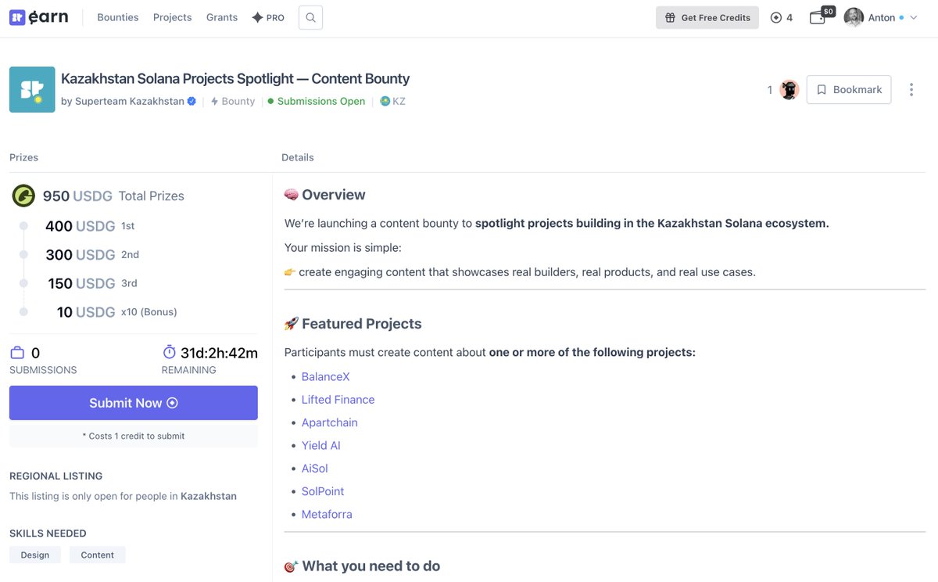Viewport: 938px width, 582px height.
Task: Go to the Projects navigation item
Action: 173,17
